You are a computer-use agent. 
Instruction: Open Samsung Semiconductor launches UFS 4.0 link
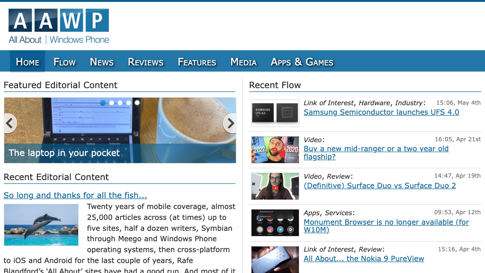(381, 112)
